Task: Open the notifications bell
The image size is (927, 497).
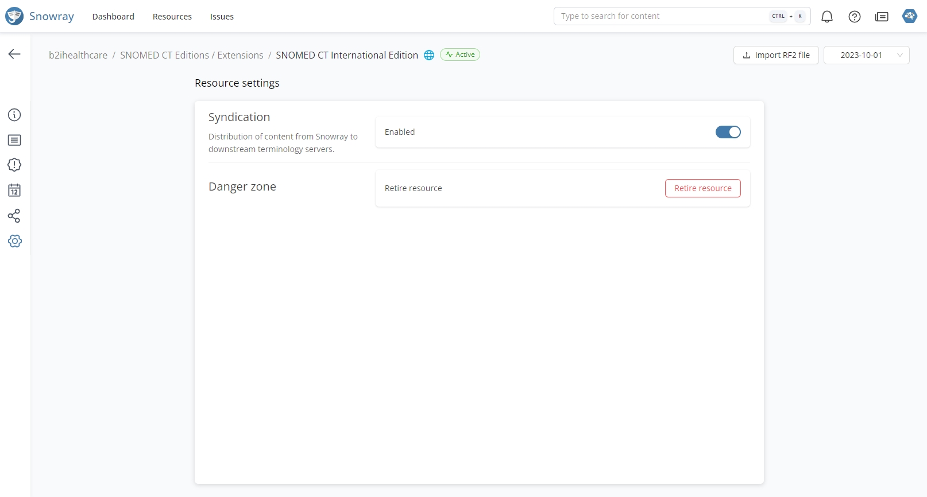Action: click(x=826, y=17)
